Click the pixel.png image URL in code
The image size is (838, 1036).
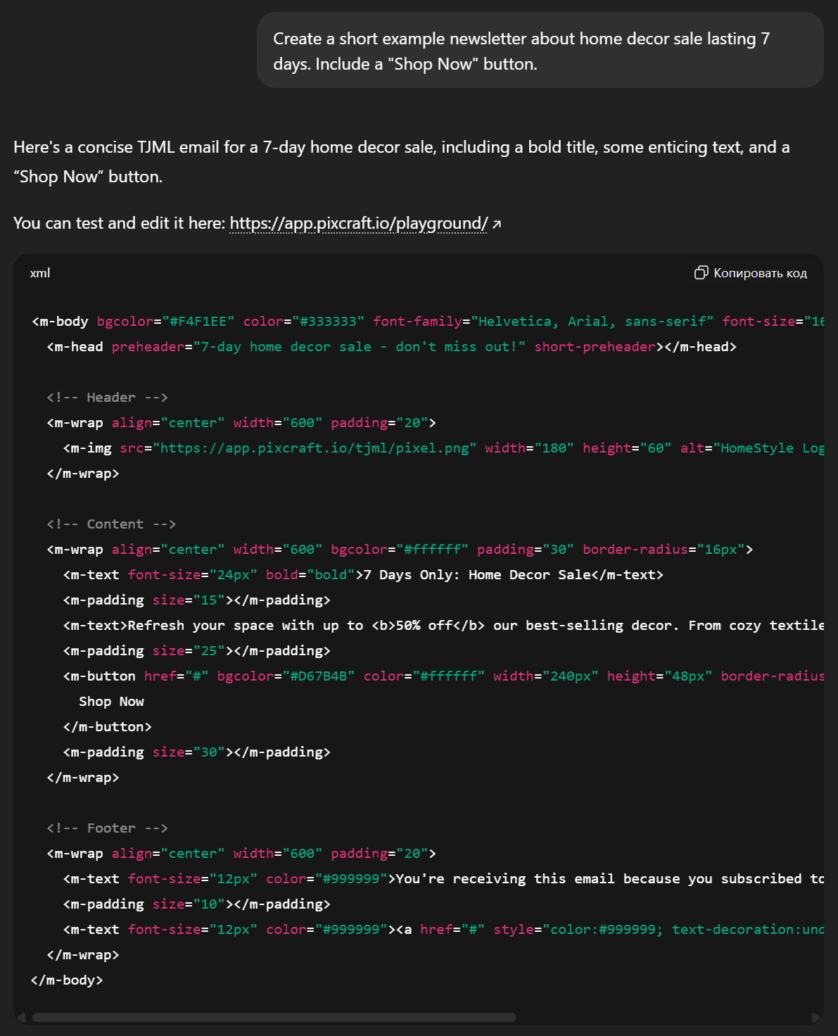coord(315,448)
